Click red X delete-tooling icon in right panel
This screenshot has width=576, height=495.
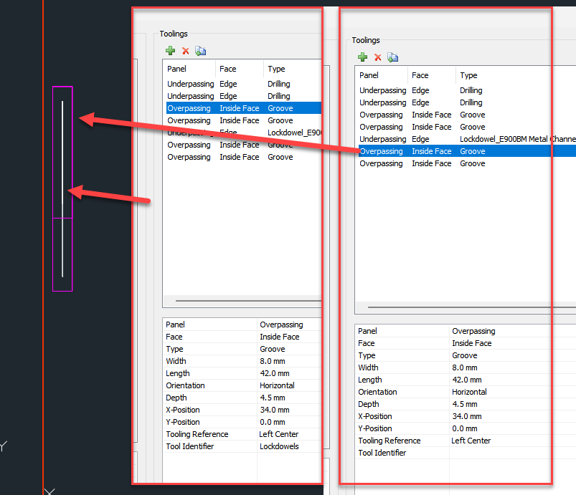(377, 57)
